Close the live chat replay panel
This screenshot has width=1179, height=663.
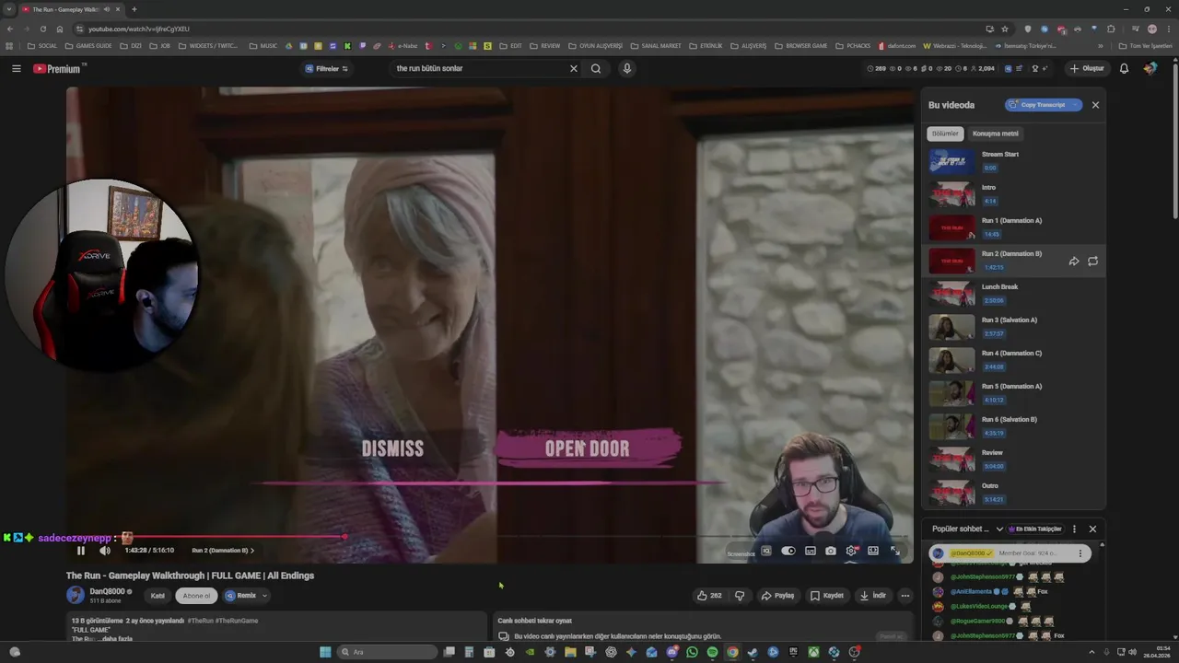click(1092, 529)
